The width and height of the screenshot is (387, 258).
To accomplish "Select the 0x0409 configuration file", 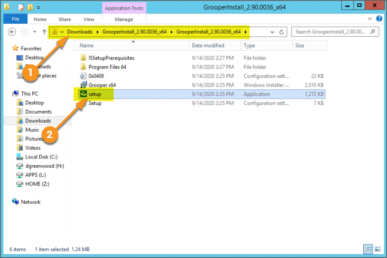I will pyautogui.click(x=96, y=76).
